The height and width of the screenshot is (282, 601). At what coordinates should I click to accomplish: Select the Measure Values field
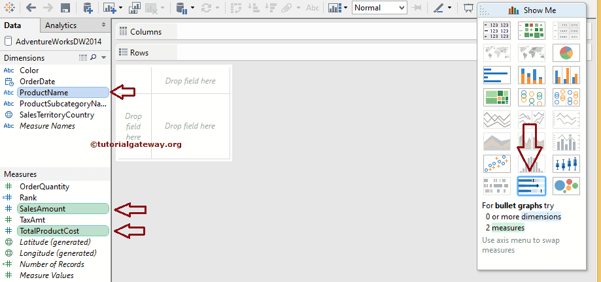pyautogui.click(x=46, y=275)
